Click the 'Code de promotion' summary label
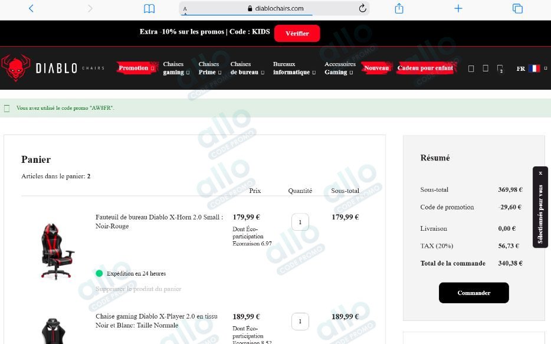 tap(447, 207)
